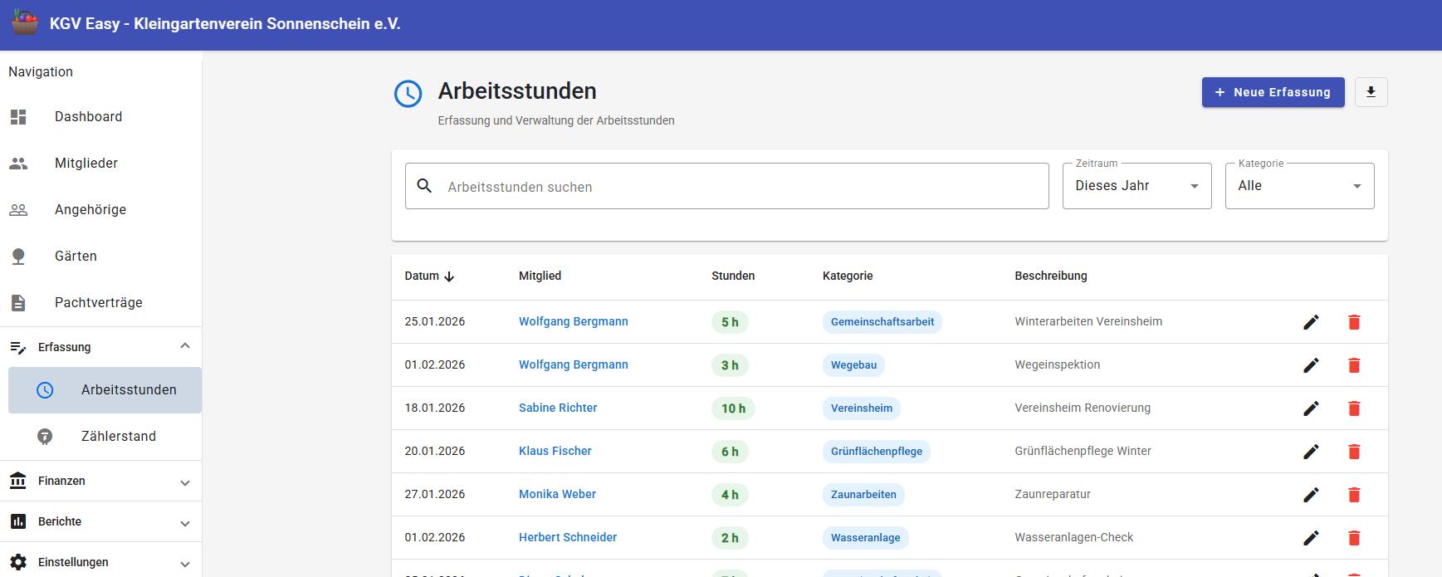Go to Mitglieder page
Viewport: 1442px width, 577px height.
pyautogui.click(x=100, y=164)
